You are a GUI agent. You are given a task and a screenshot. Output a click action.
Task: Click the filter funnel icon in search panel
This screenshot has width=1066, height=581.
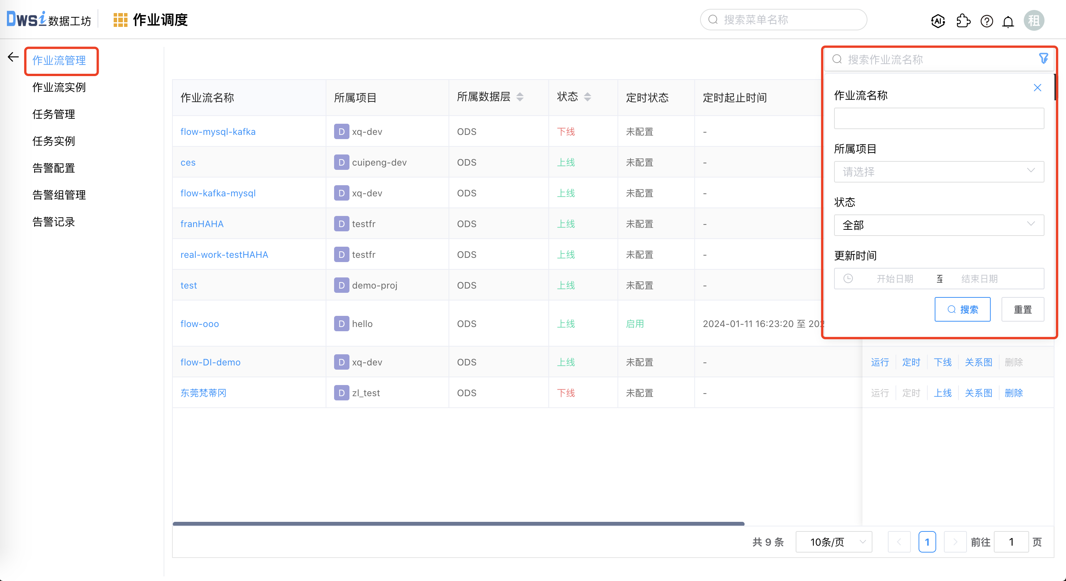(x=1044, y=58)
